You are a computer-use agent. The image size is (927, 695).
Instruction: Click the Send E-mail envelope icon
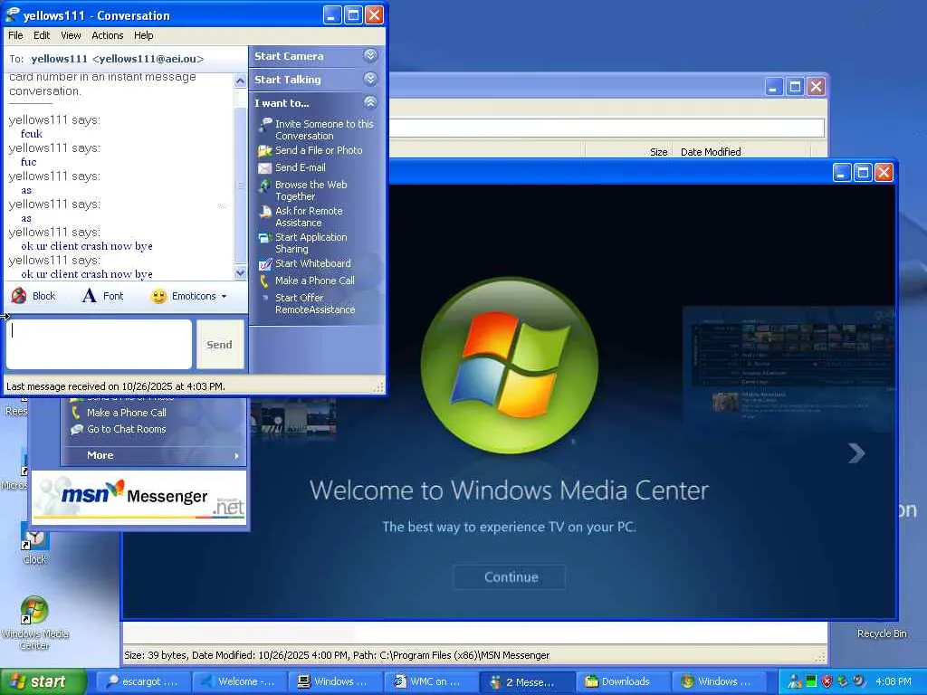point(265,167)
